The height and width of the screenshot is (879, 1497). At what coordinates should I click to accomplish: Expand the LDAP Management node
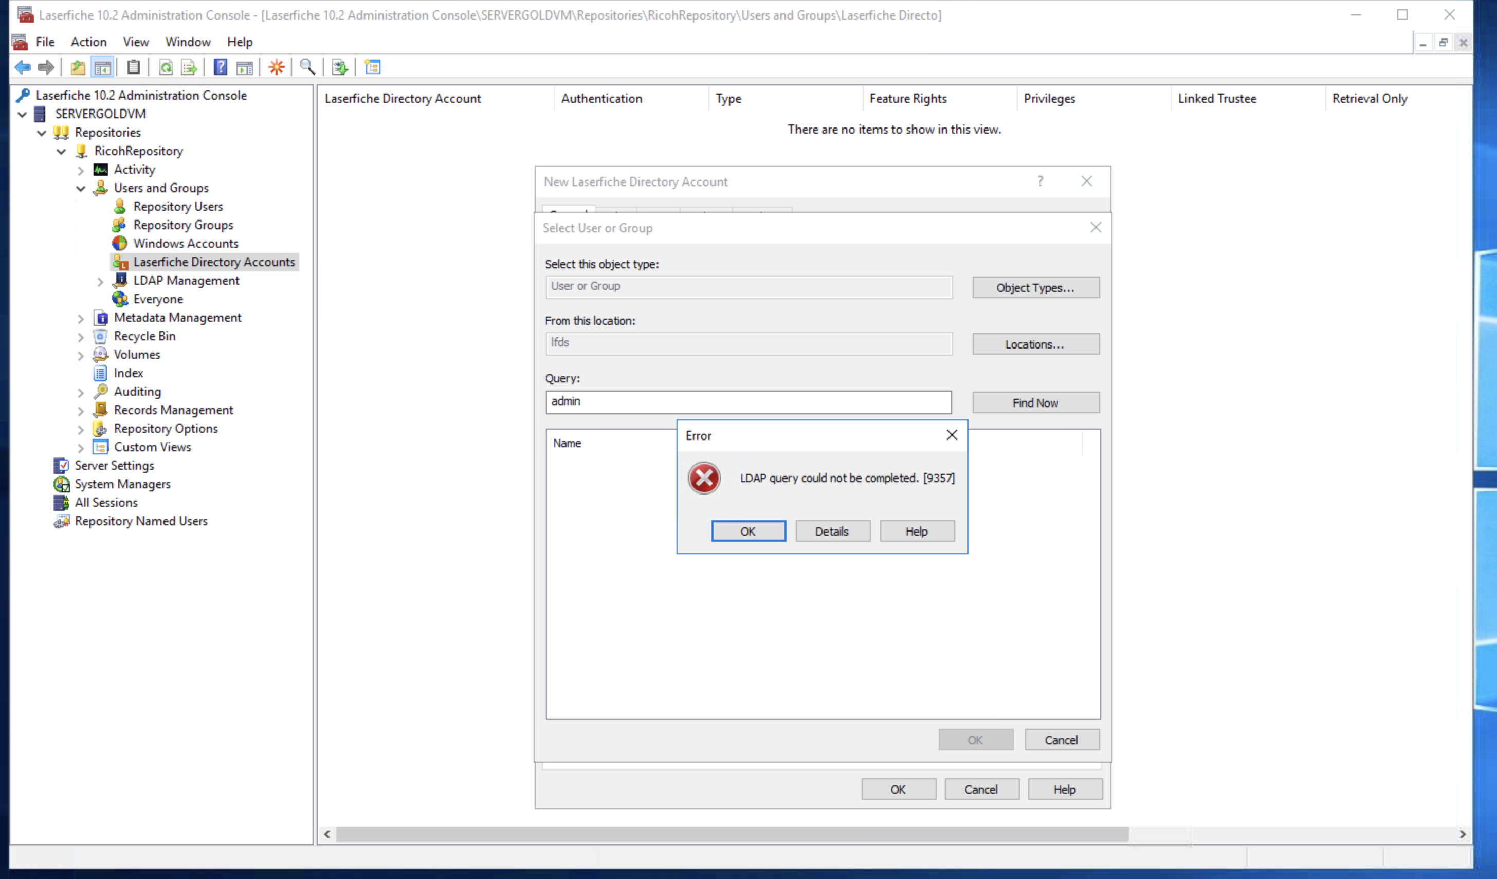click(100, 282)
